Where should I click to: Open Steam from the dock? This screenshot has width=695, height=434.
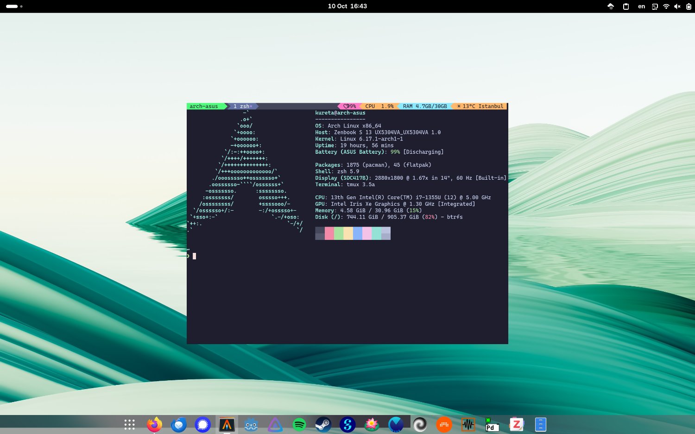pyautogui.click(x=323, y=424)
